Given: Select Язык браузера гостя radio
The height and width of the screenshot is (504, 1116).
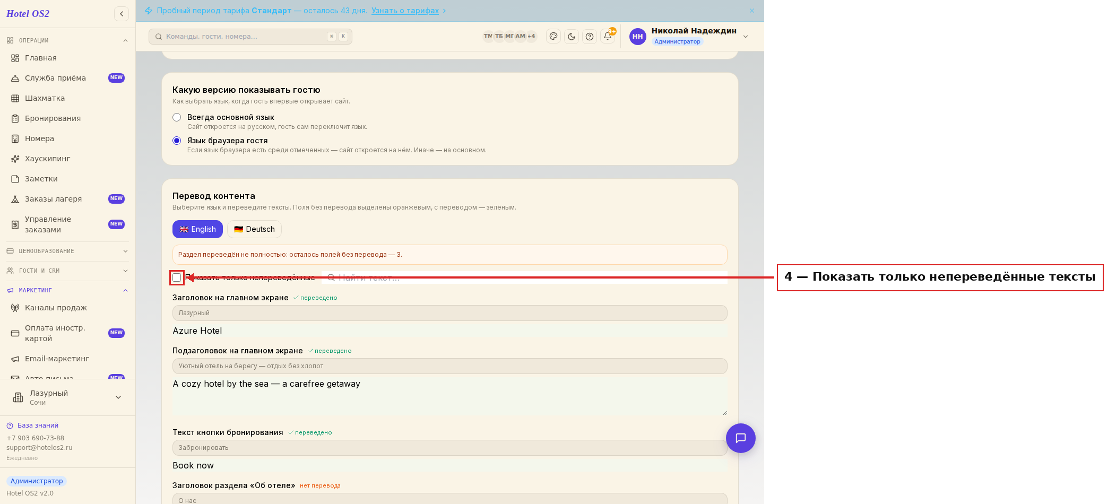Looking at the screenshot, I should point(177,141).
